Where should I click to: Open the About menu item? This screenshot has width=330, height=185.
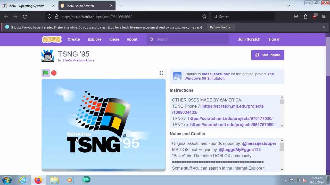point(132,39)
